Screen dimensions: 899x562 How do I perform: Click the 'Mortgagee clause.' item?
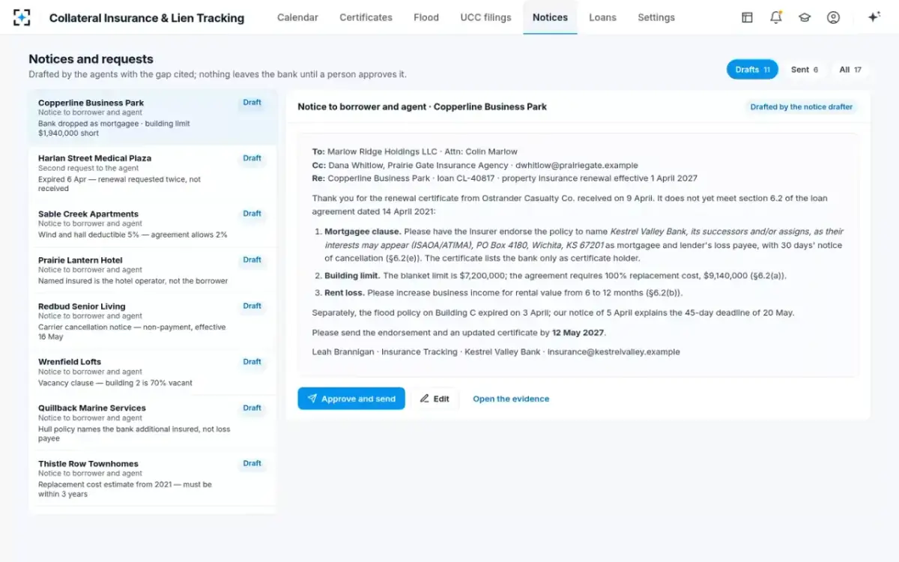(583, 245)
